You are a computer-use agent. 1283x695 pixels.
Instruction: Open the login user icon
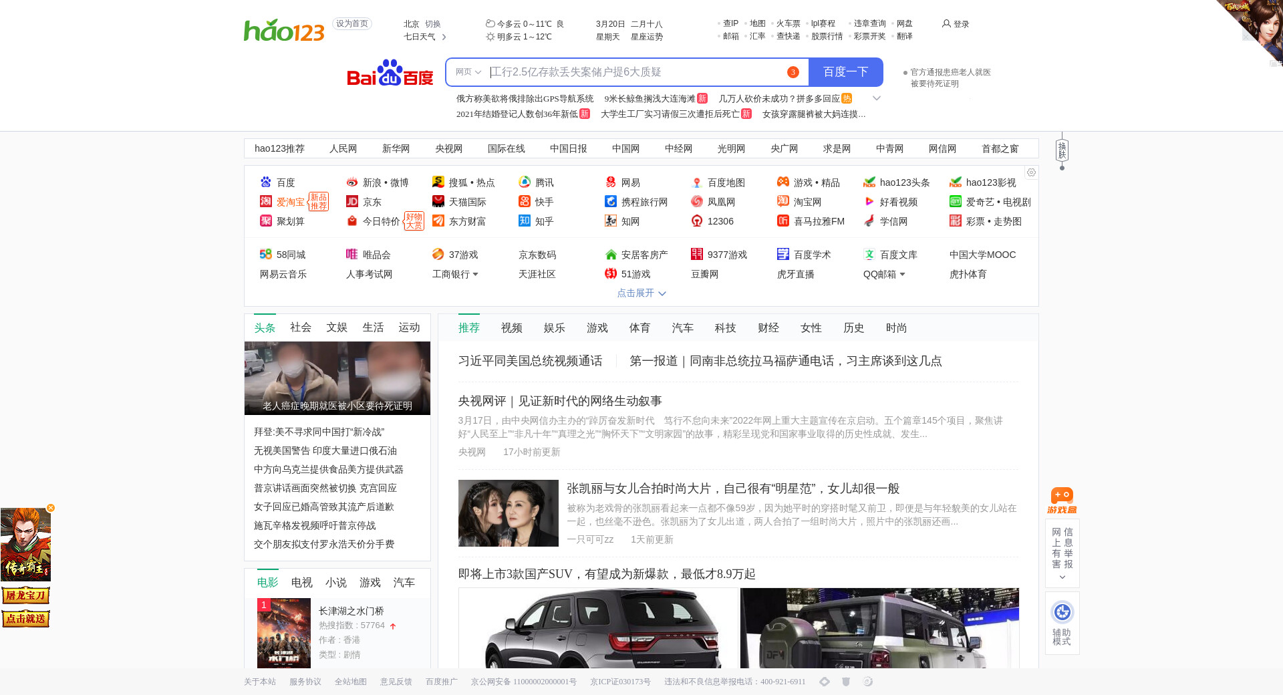[946, 24]
